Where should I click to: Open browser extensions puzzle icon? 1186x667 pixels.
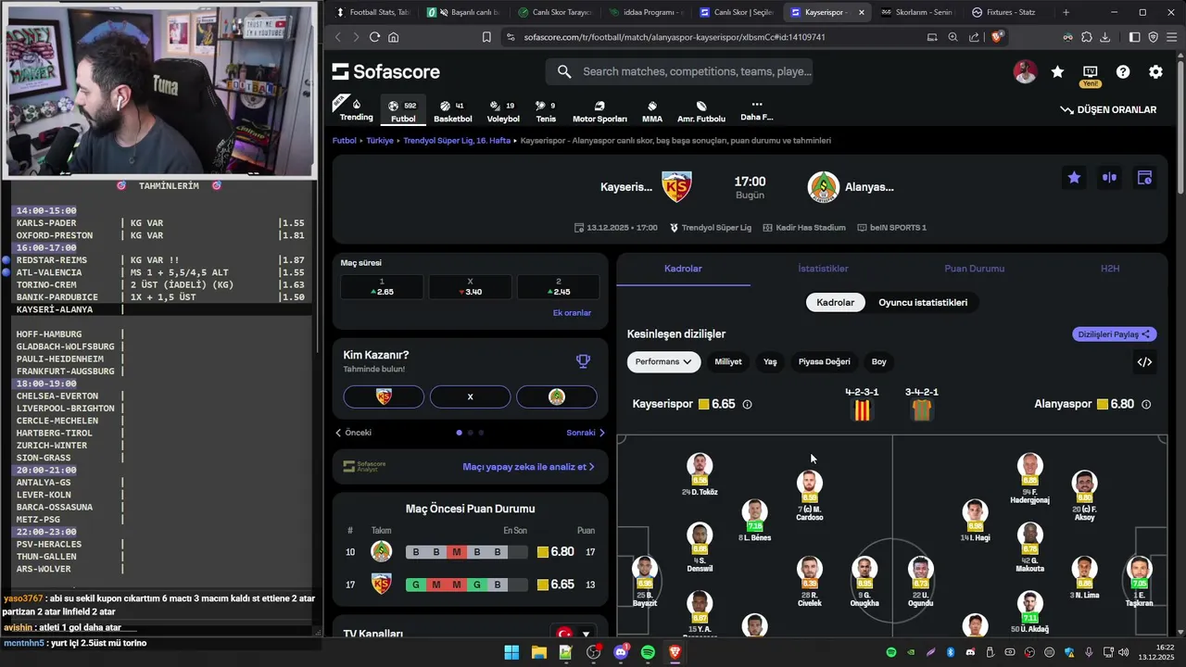(x=1087, y=37)
